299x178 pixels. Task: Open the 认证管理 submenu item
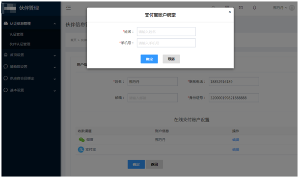[16, 34]
